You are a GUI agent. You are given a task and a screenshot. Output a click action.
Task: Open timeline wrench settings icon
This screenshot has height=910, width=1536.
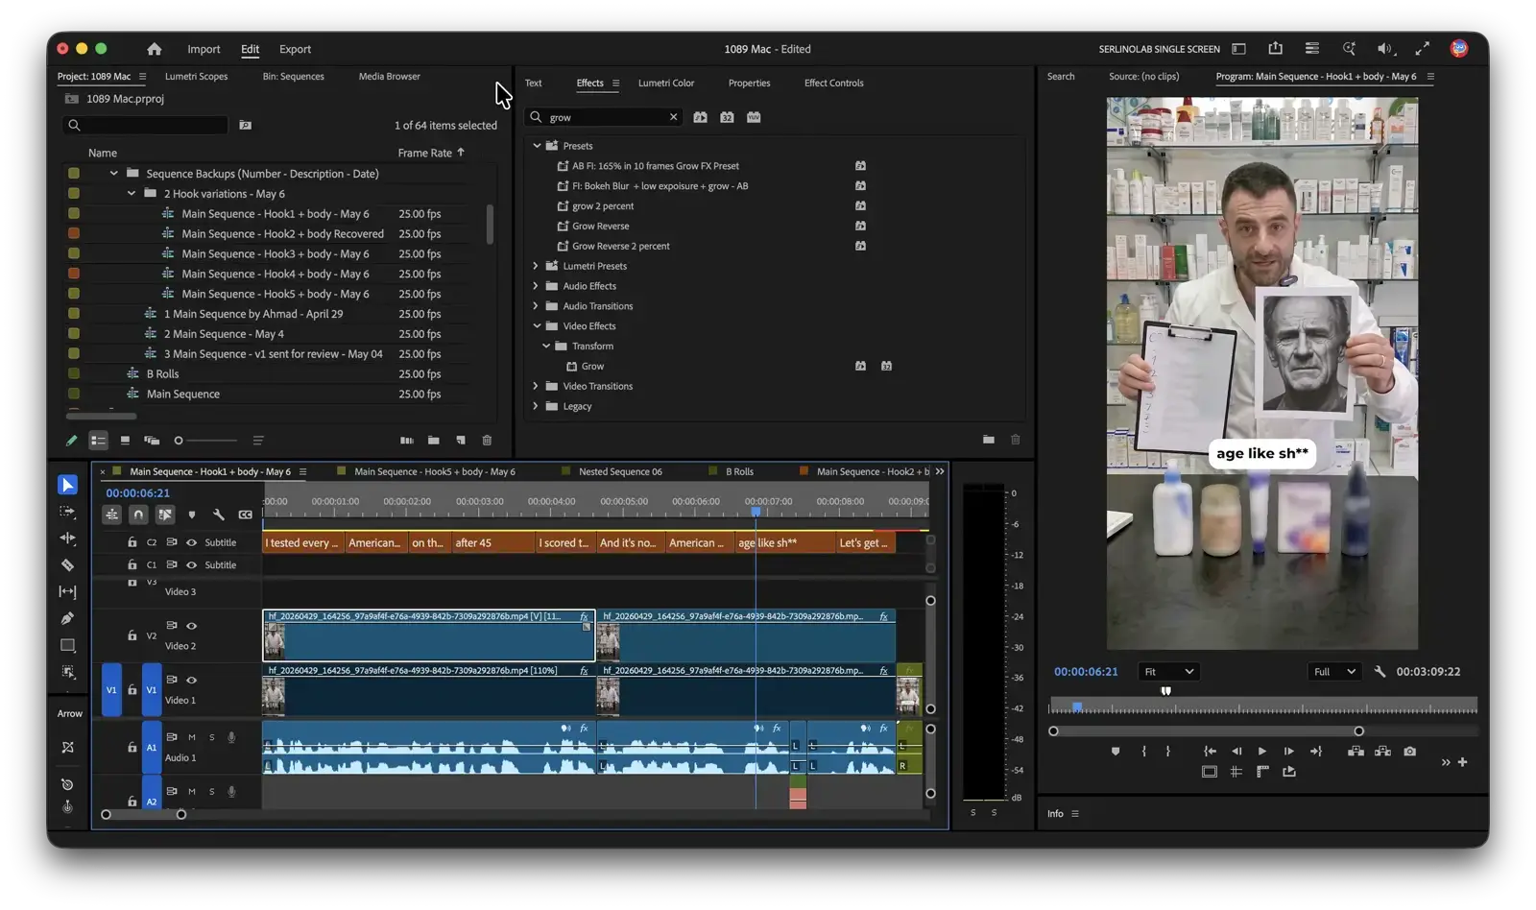point(219,515)
